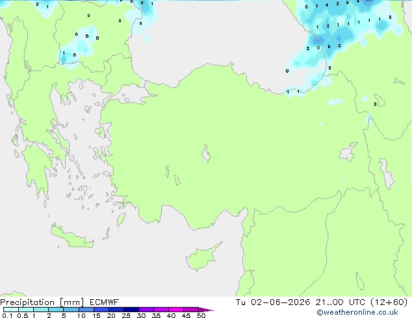
Task: Click the legend tick label 30
Action: (141, 315)
